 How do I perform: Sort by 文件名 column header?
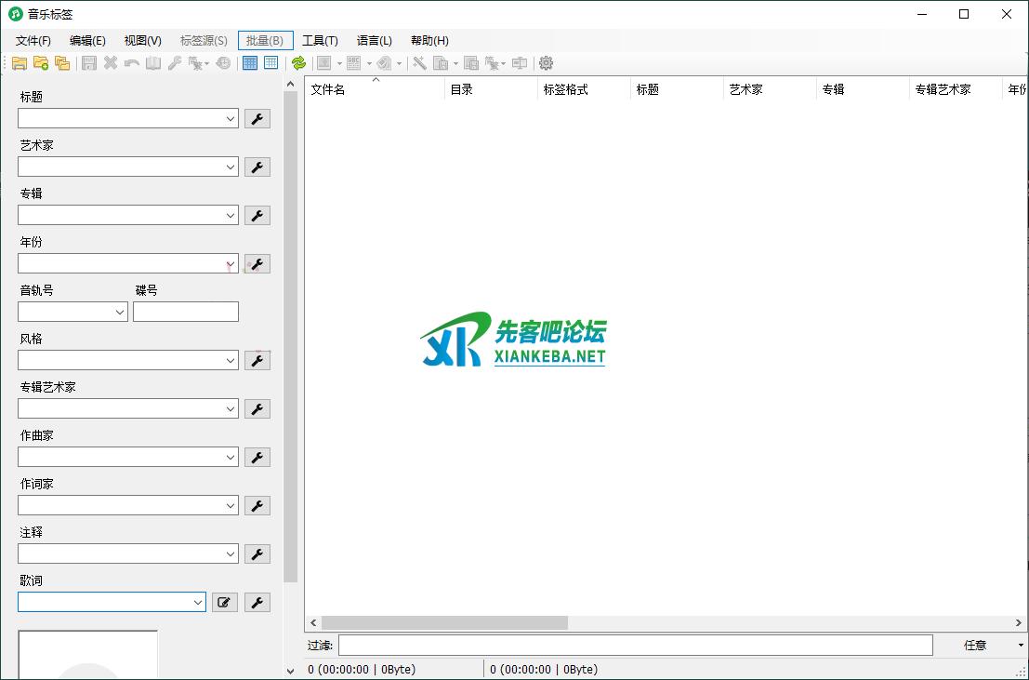[372, 90]
